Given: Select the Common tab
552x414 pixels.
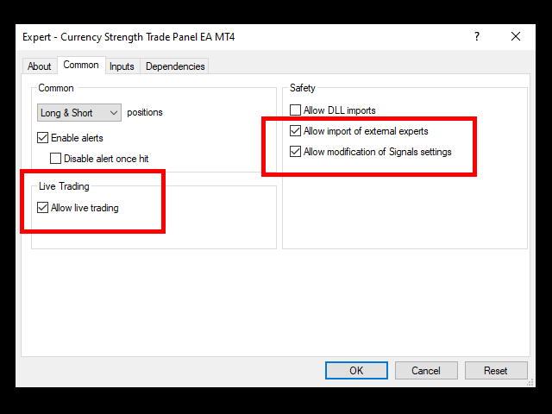Looking at the screenshot, I should pyautogui.click(x=81, y=66).
